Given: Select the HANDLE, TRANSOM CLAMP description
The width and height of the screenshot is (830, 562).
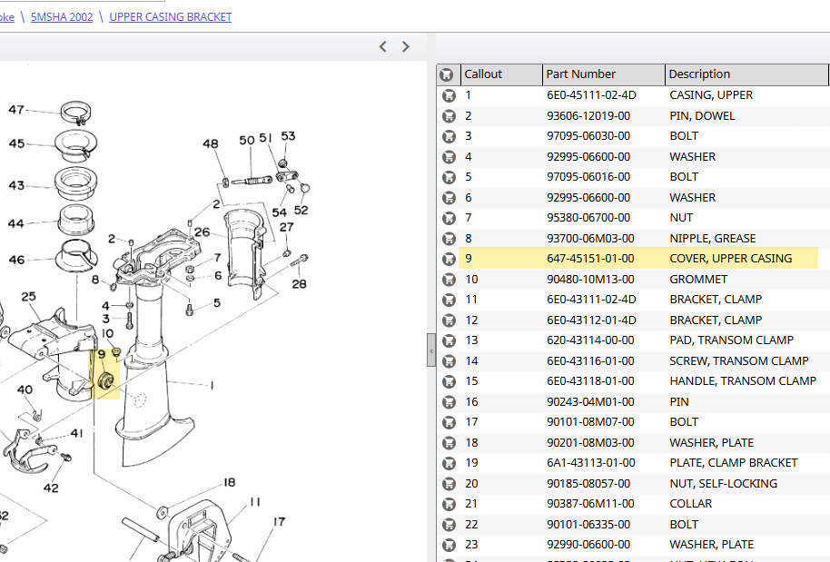Looking at the screenshot, I should [x=743, y=381].
